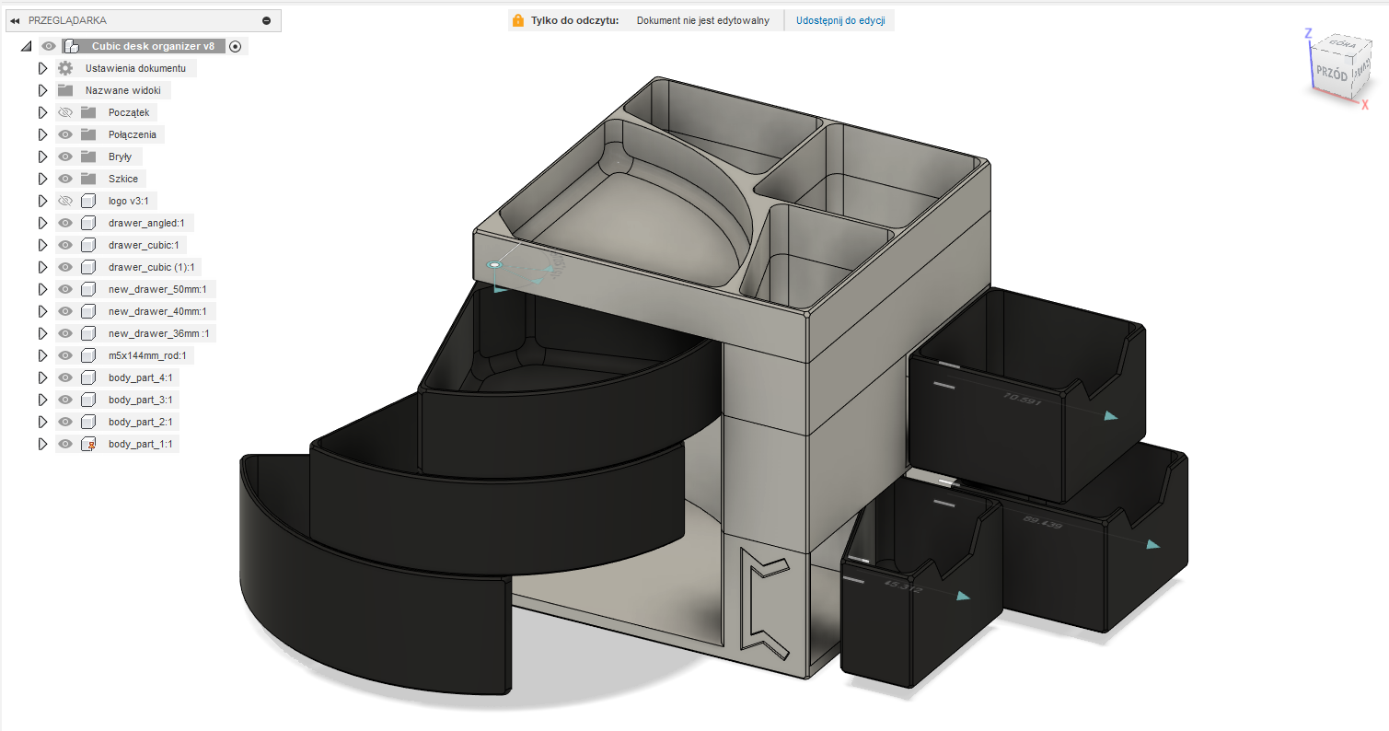Click the round minus icon on PRZEGLĄDARKA header

tap(266, 20)
